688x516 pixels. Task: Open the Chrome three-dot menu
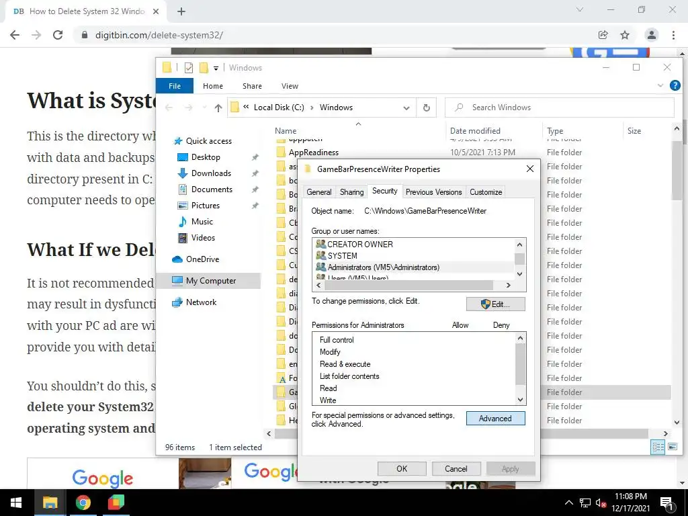click(673, 35)
